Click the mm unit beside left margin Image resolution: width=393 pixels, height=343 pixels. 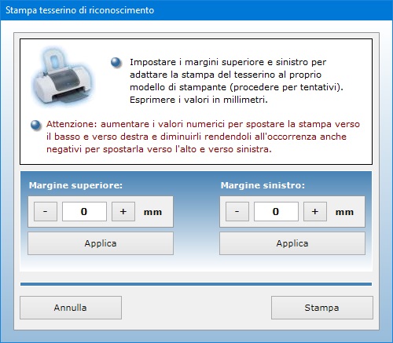point(344,212)
